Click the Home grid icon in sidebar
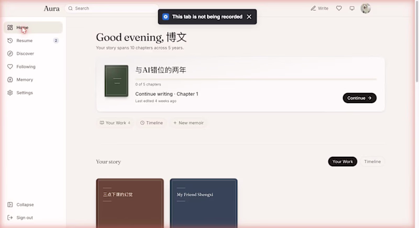 coord(10,28)
